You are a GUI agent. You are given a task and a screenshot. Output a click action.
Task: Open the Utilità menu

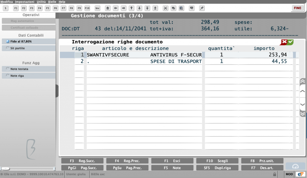[x=41, y=2]
